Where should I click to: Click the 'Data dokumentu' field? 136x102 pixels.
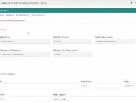pos(72,41)
